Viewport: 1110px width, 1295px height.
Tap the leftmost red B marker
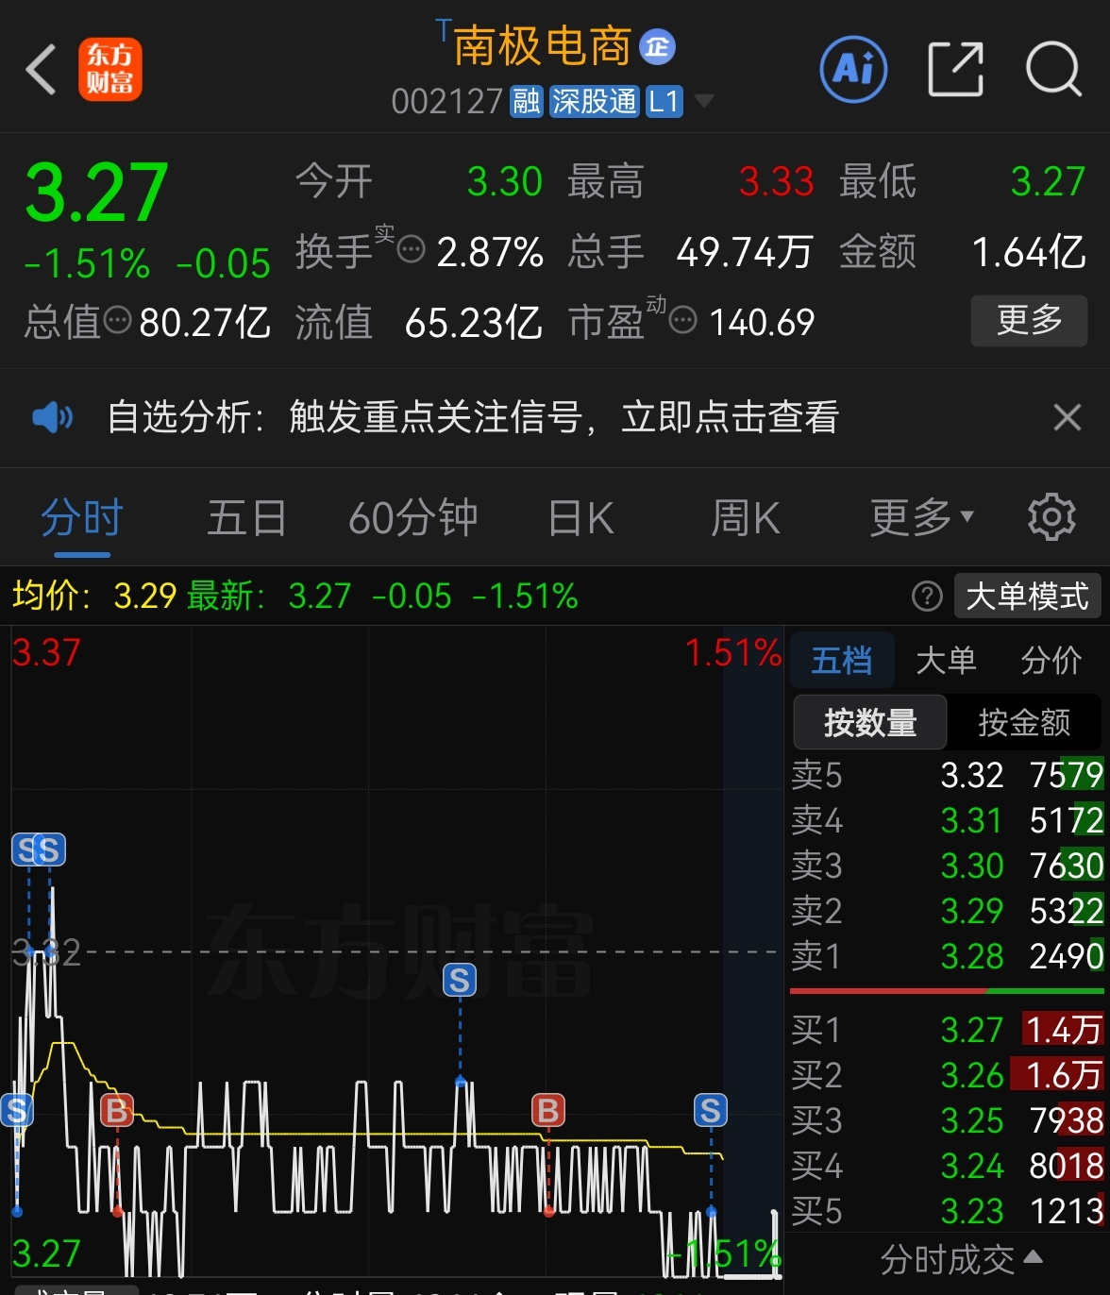(117, 1111)
